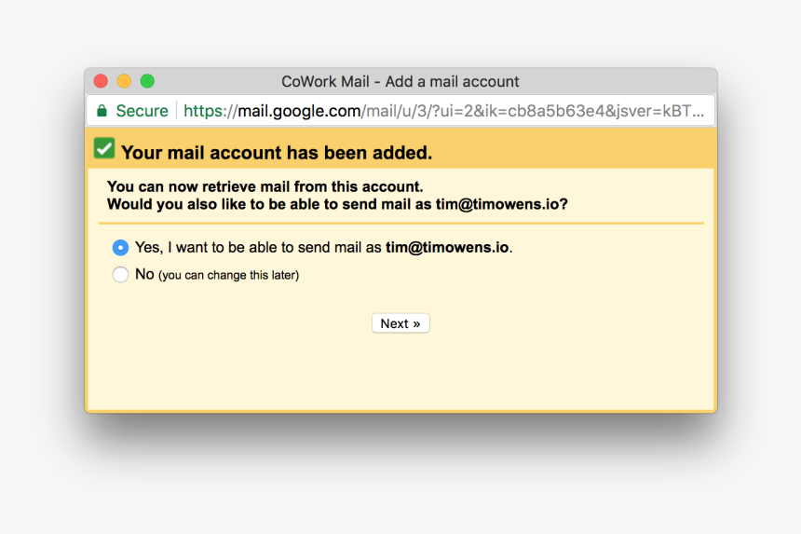Click the padlock icon in the address bar
The height and width of the screenshot is (534, 801).
(102, 111)
